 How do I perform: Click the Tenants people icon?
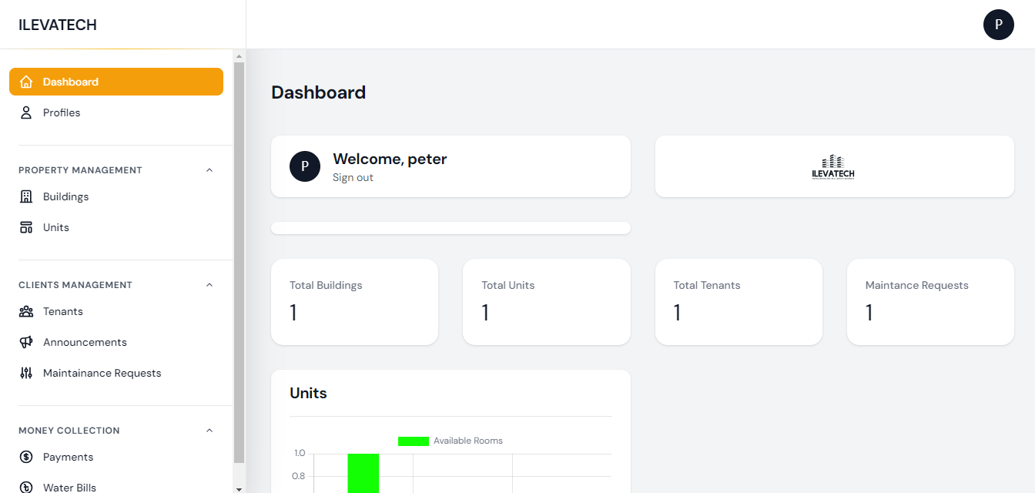[26, 311]
